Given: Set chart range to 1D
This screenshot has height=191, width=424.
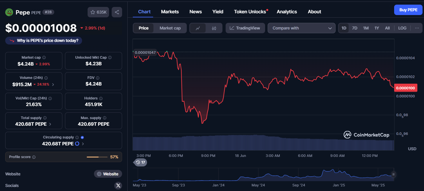Looking at the screenshot, I should (344, 28).
